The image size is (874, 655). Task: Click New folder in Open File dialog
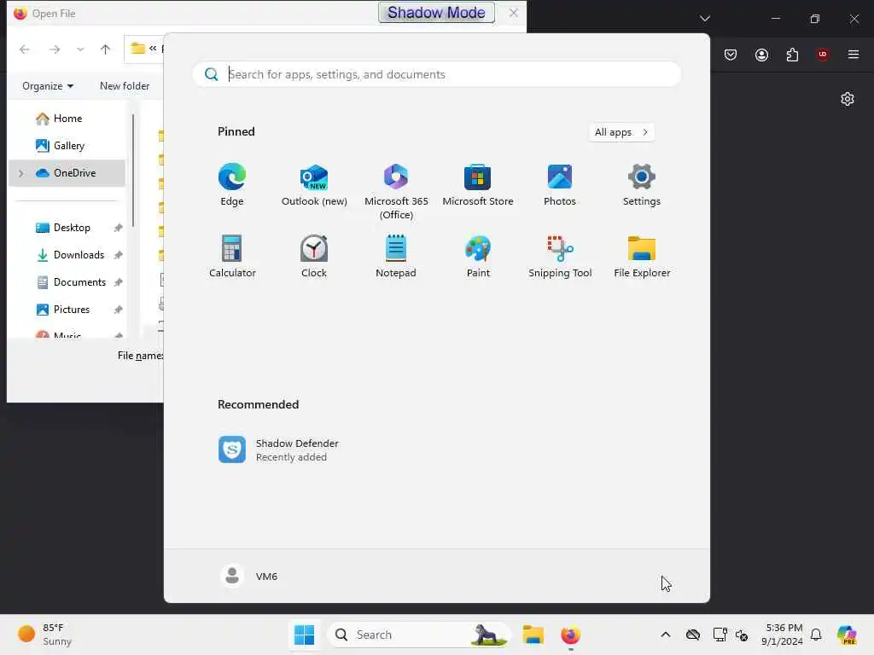pos(125,86)
